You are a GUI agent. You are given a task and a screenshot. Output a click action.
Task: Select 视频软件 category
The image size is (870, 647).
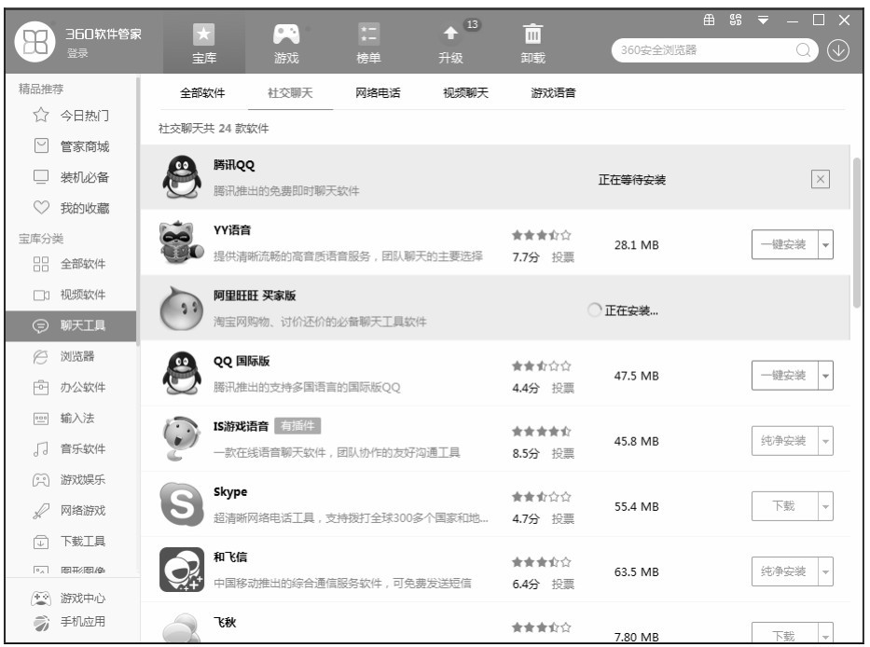coord(71,295)
